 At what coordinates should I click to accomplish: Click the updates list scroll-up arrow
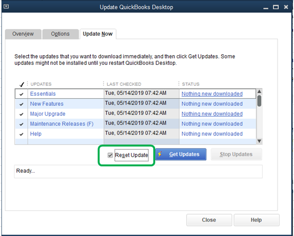click(x=259, y=91)
